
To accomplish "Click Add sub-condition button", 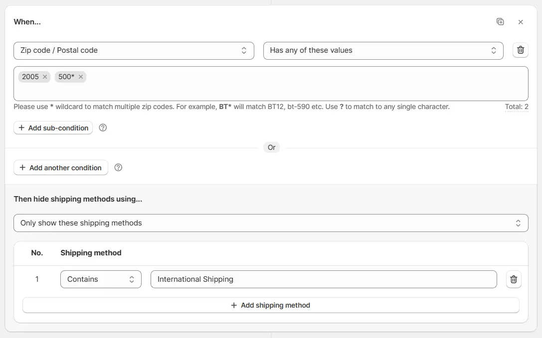I will pyautogui.click(x=53, y=128).
